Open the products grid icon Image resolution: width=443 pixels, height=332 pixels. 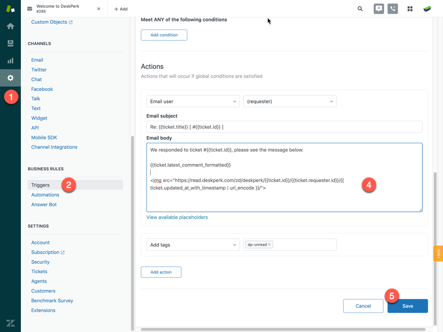click(410, 9)
